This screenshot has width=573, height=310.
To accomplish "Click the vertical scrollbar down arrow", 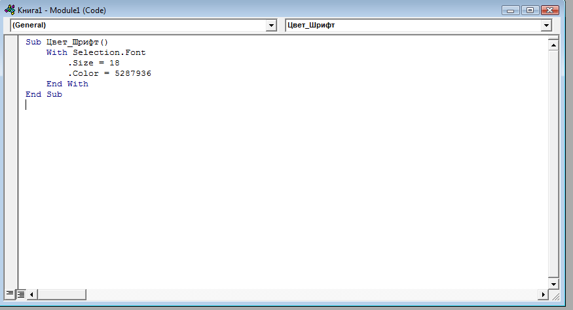I will pyautogui.click(x=553, y=284).
